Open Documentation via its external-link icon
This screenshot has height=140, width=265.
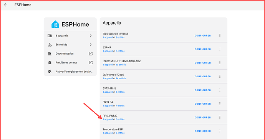tap(91, 54)
